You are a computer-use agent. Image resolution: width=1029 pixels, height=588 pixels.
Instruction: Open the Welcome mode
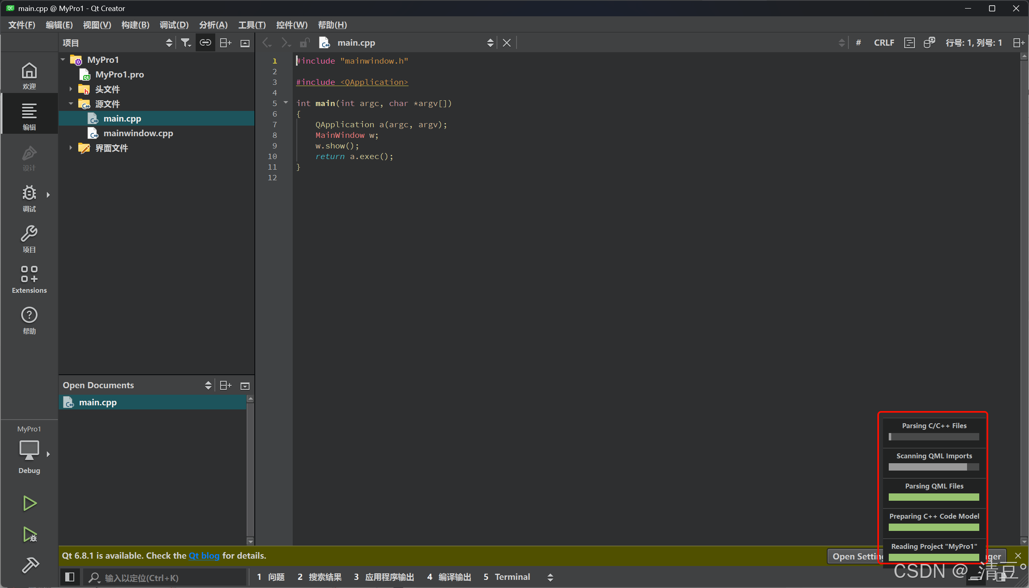pos(29,75)
